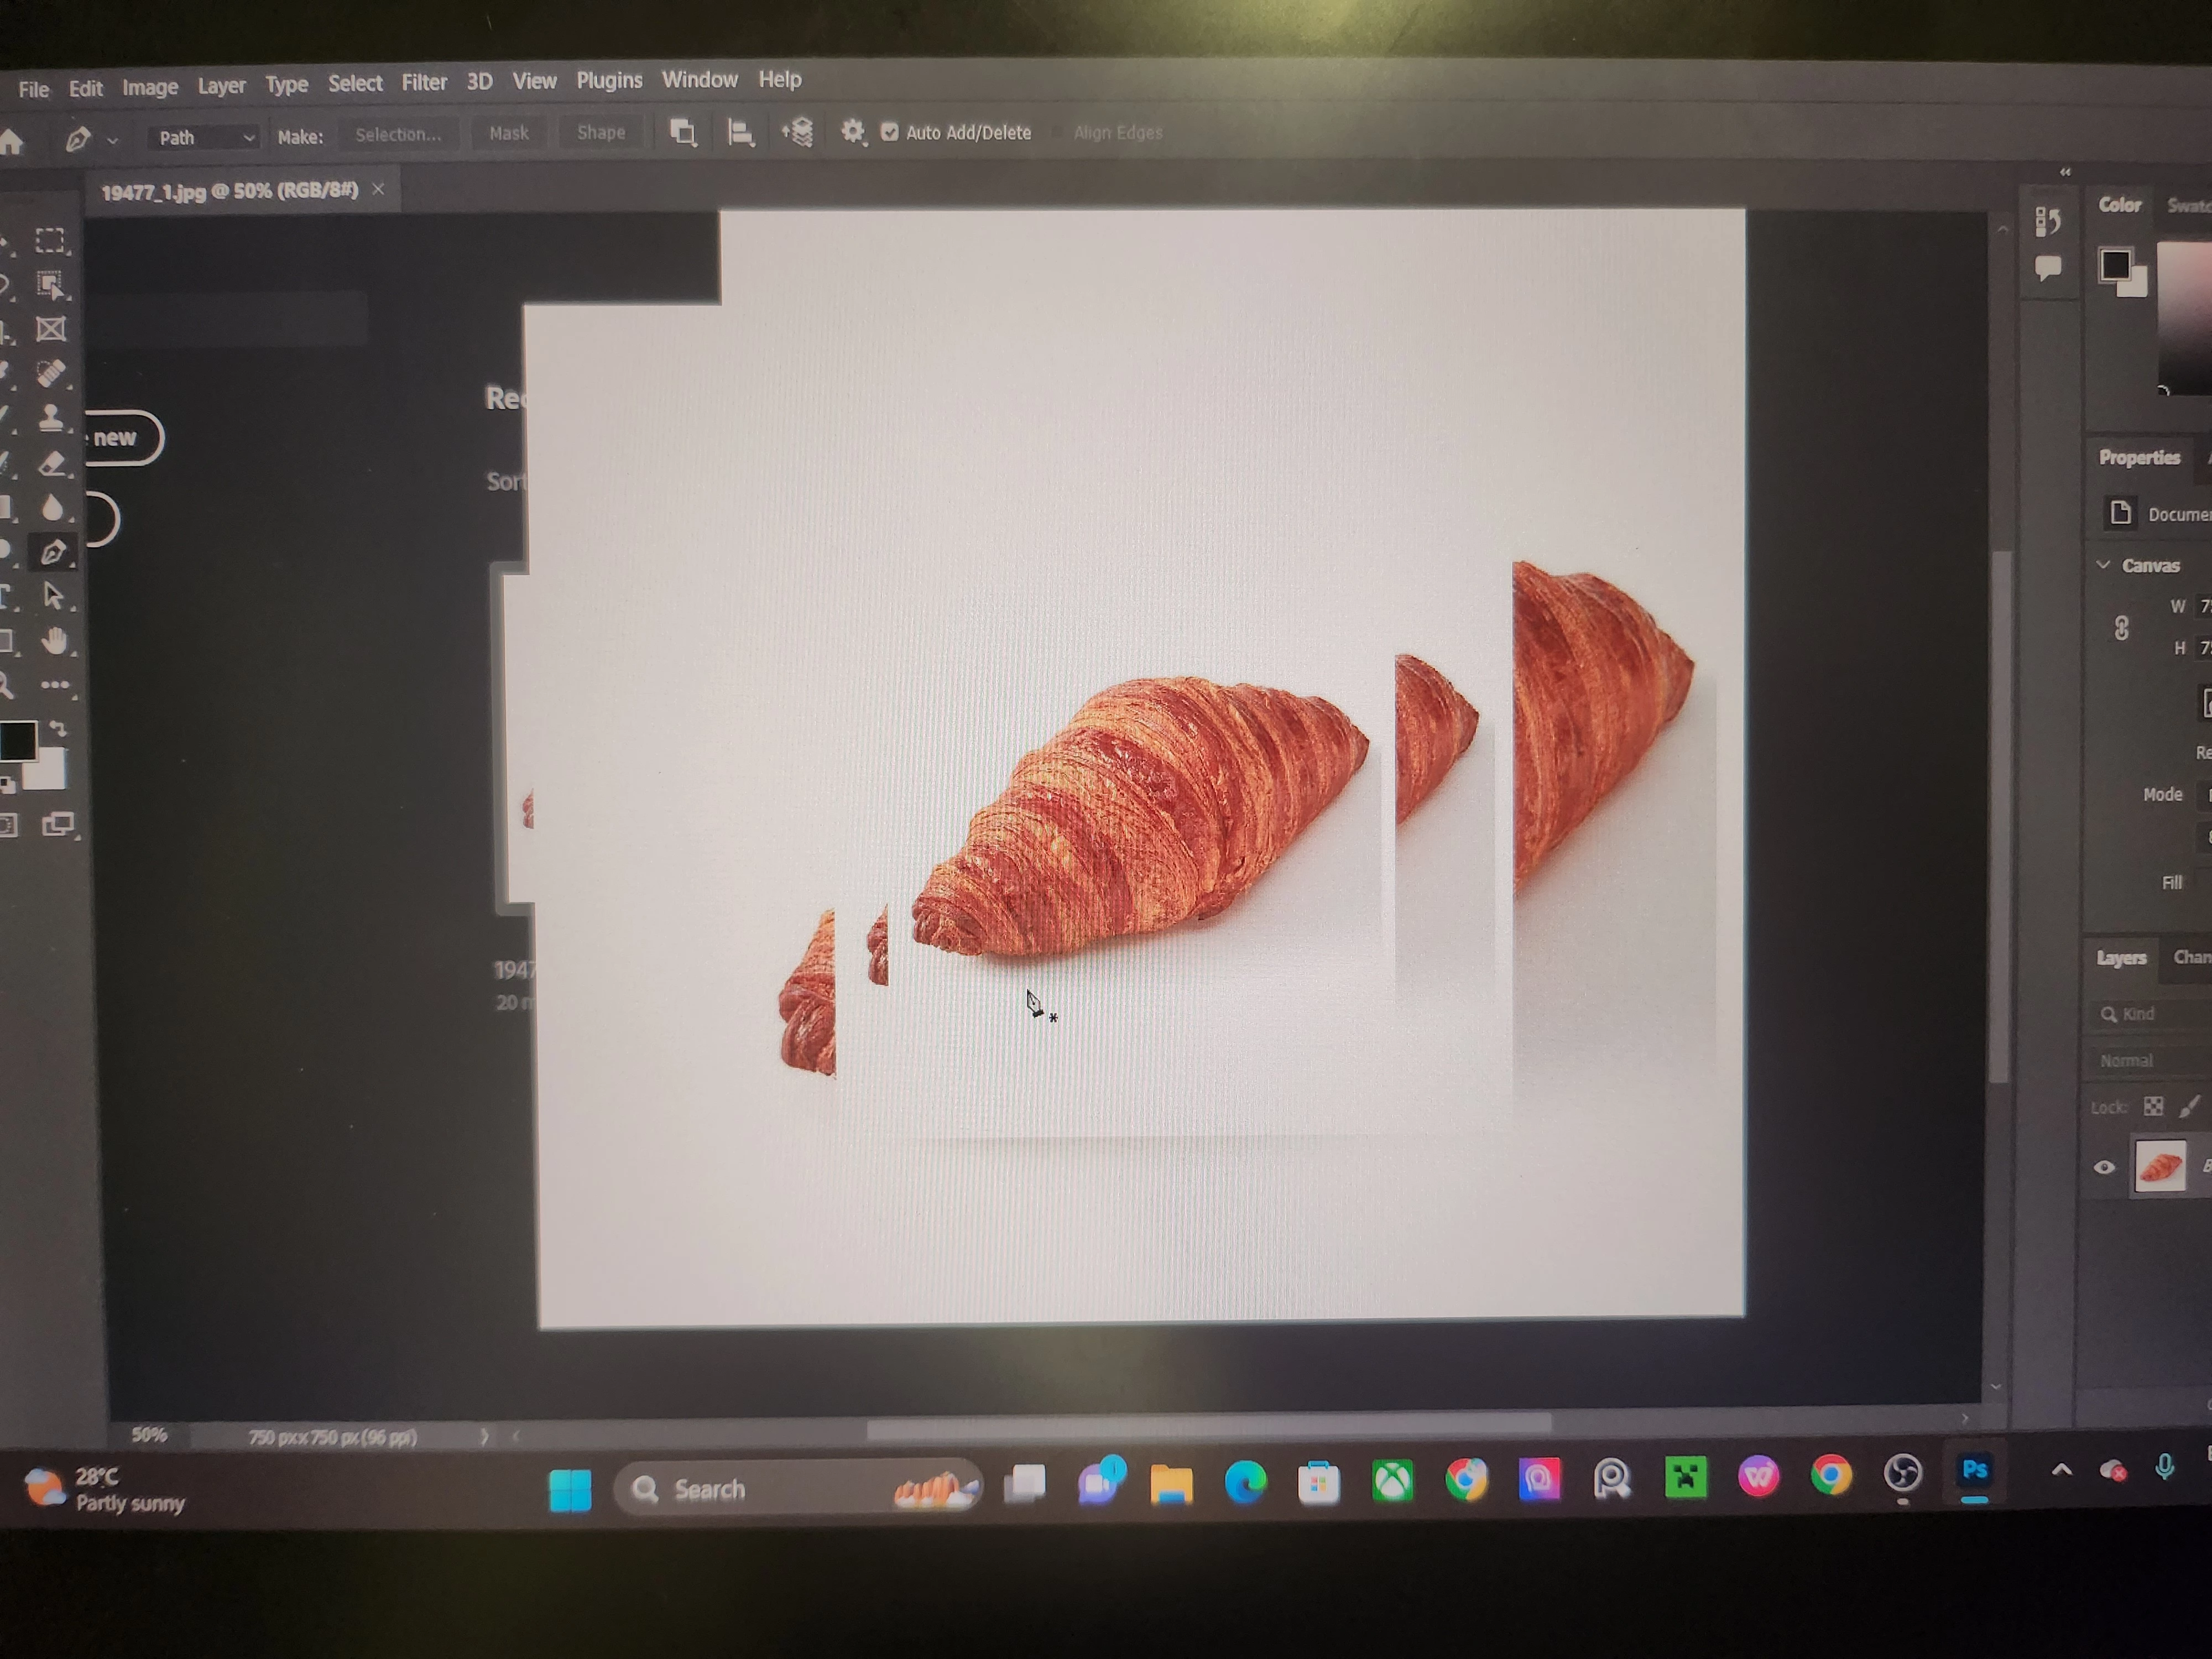Image resolution: width=2212 pixels, height=1659 pixels.
Task: Toggle lock transparent pixels in Layers panel
Action: click(x=2154, y=1106)
